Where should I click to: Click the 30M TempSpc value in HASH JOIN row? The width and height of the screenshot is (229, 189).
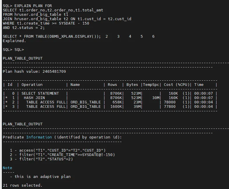pos(156,98)
